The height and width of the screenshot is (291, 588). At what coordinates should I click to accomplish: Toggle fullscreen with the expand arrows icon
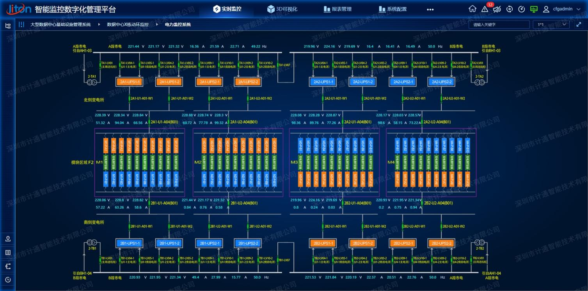click(x=579, y=25)
